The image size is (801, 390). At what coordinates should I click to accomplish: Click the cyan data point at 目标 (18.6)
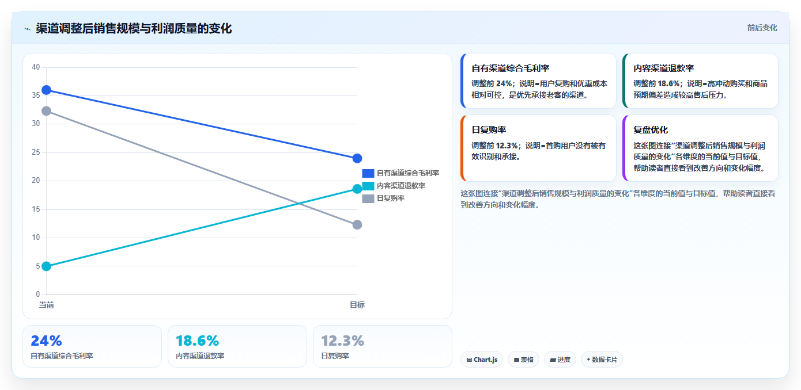point(357,189)
